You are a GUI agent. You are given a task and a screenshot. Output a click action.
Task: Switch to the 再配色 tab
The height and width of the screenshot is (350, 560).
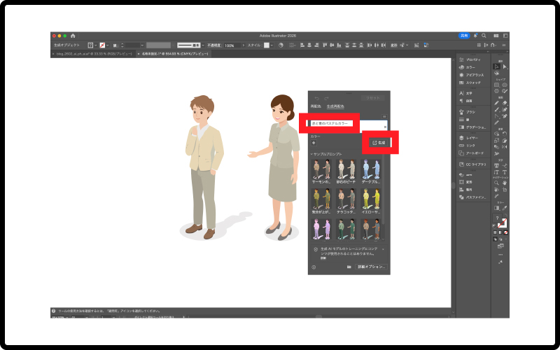(316, 106)
